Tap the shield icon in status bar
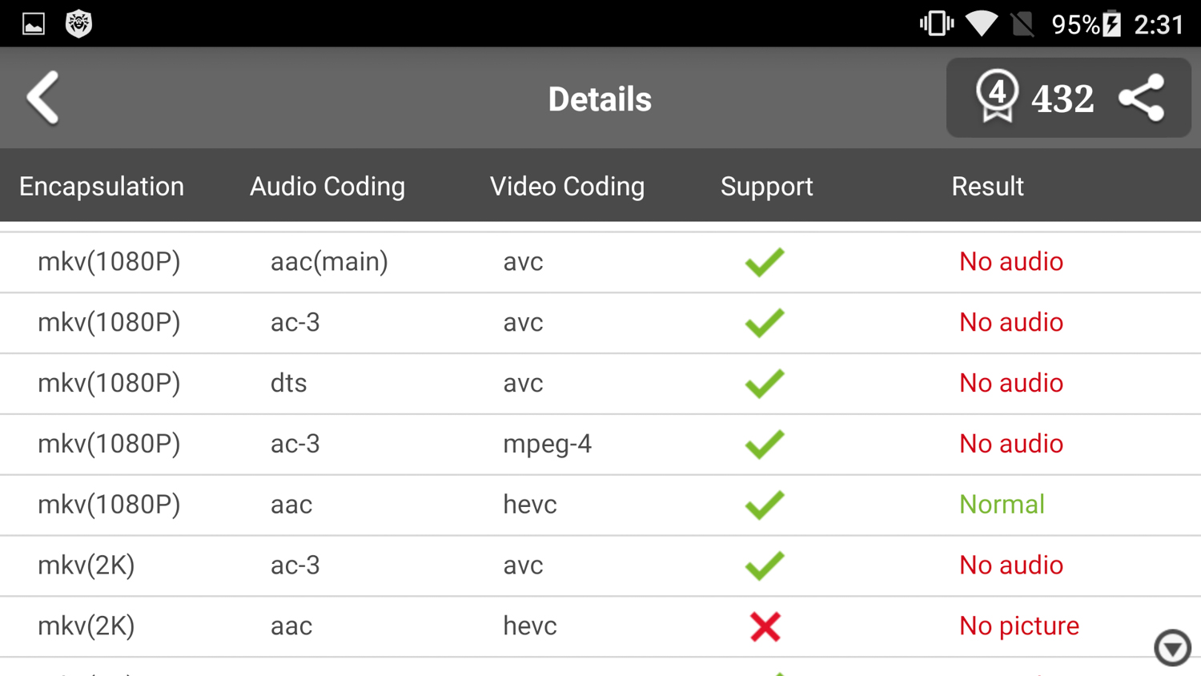The image size is (1201, 676). (x=78, y=24)
